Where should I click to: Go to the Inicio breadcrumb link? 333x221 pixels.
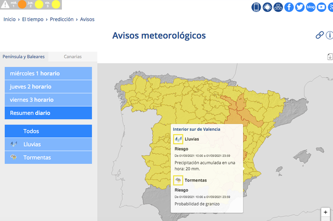click(x=9, y=19)
